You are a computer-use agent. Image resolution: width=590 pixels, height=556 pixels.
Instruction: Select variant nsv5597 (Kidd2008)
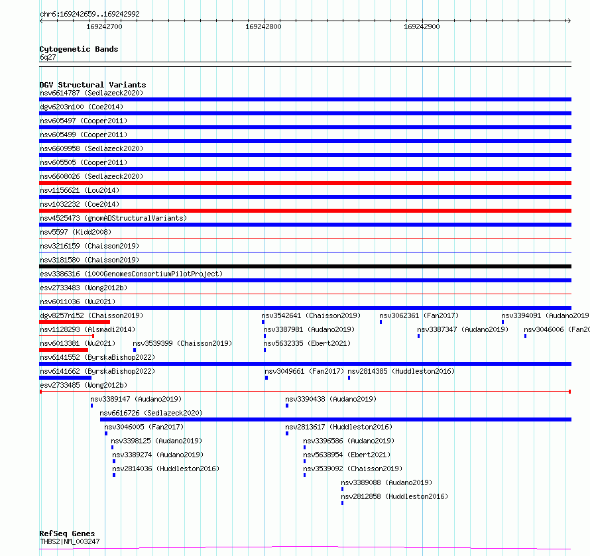(76, 232)
